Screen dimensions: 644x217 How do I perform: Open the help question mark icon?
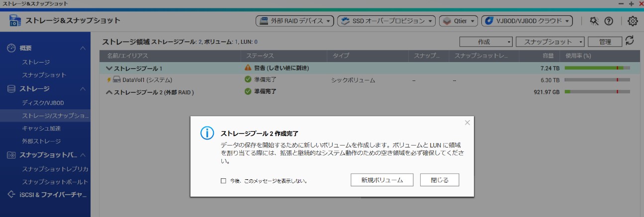click(x=608, y=21)
